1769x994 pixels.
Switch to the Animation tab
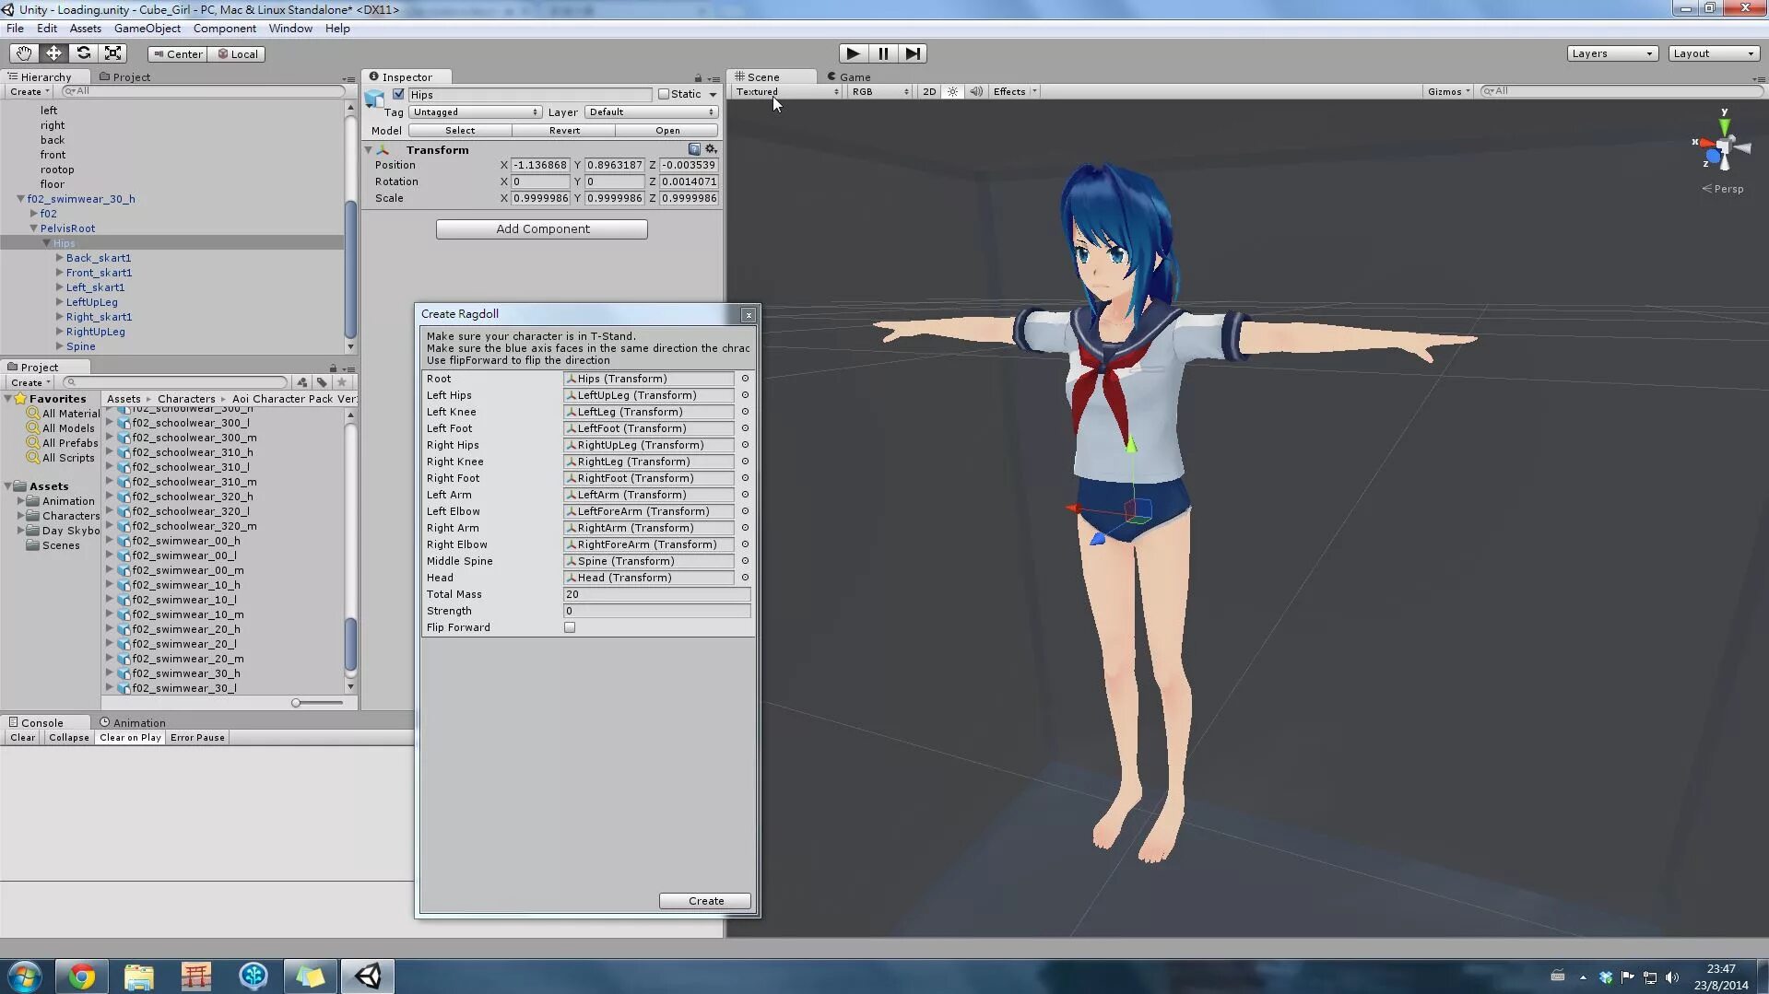pos(133,723)
